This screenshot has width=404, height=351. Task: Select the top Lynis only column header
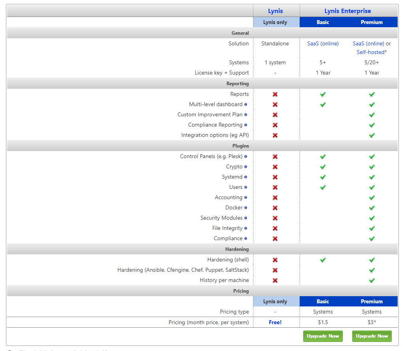[x=276, y=22]
